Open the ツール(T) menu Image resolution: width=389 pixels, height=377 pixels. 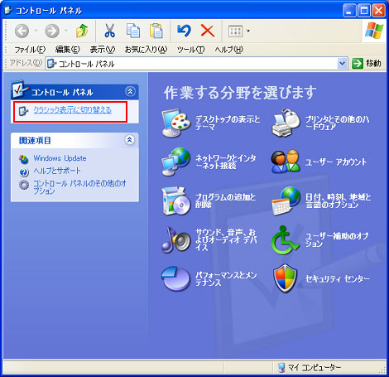click(x=191, y=50)
